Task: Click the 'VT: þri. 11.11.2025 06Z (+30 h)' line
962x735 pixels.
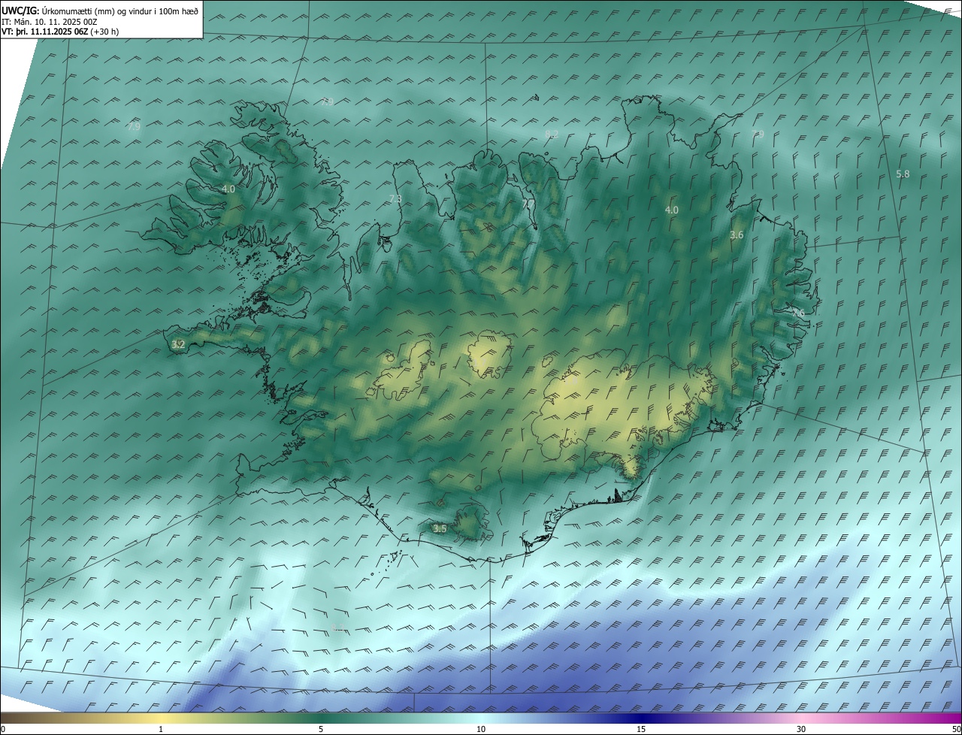Action: (x=60, y=32)
